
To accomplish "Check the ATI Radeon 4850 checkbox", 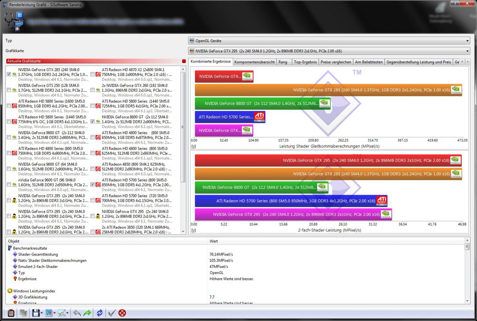I will [93, 169].
